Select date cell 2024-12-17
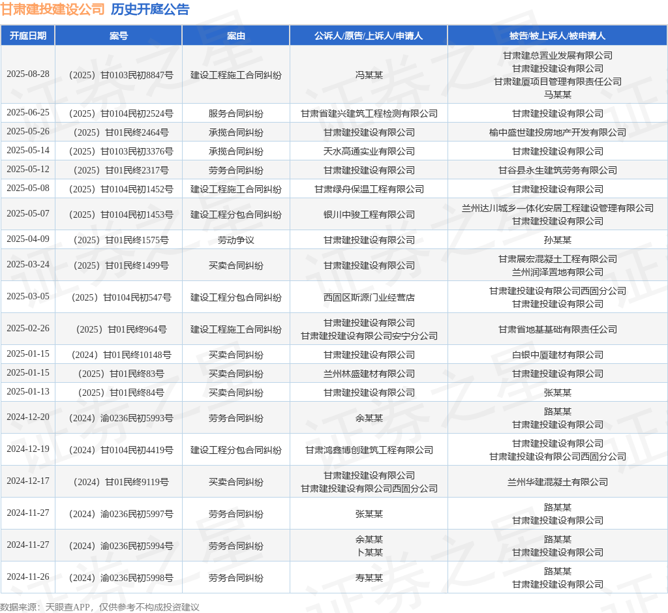 pos(28,481)
